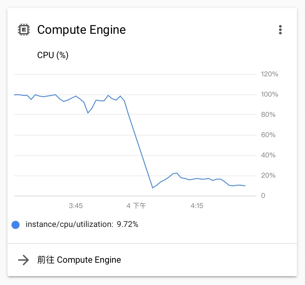305x285 pixels.
Task: Click the lowest dip point on CPU line
Action: [x=153, y=188]
